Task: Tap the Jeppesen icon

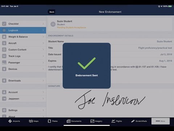Action: [x=4, y=99]
